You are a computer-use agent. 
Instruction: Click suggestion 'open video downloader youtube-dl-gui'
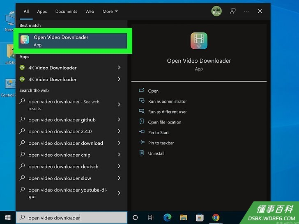(71, 193)
